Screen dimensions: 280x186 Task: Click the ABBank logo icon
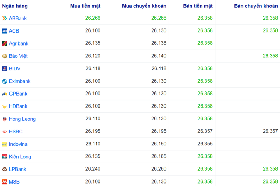(x=5, y=18)
